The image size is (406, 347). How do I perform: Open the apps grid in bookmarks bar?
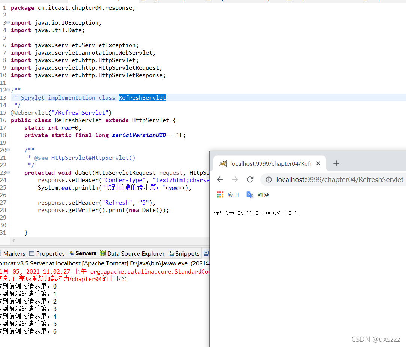[x=220, y=195]
